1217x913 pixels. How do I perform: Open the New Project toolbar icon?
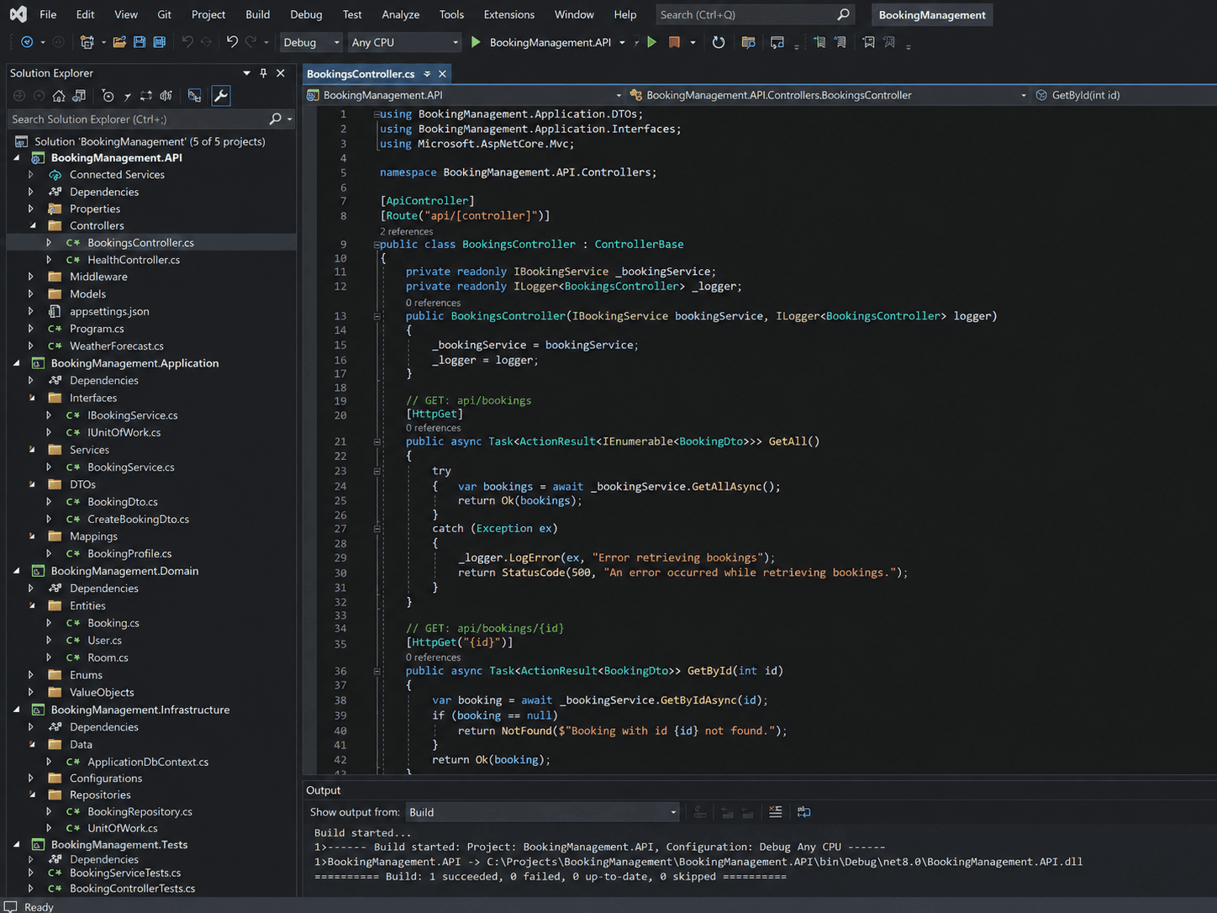point(87,42)
